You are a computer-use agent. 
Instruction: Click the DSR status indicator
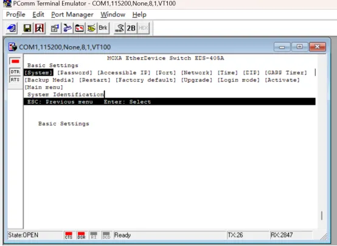point(82,235)
